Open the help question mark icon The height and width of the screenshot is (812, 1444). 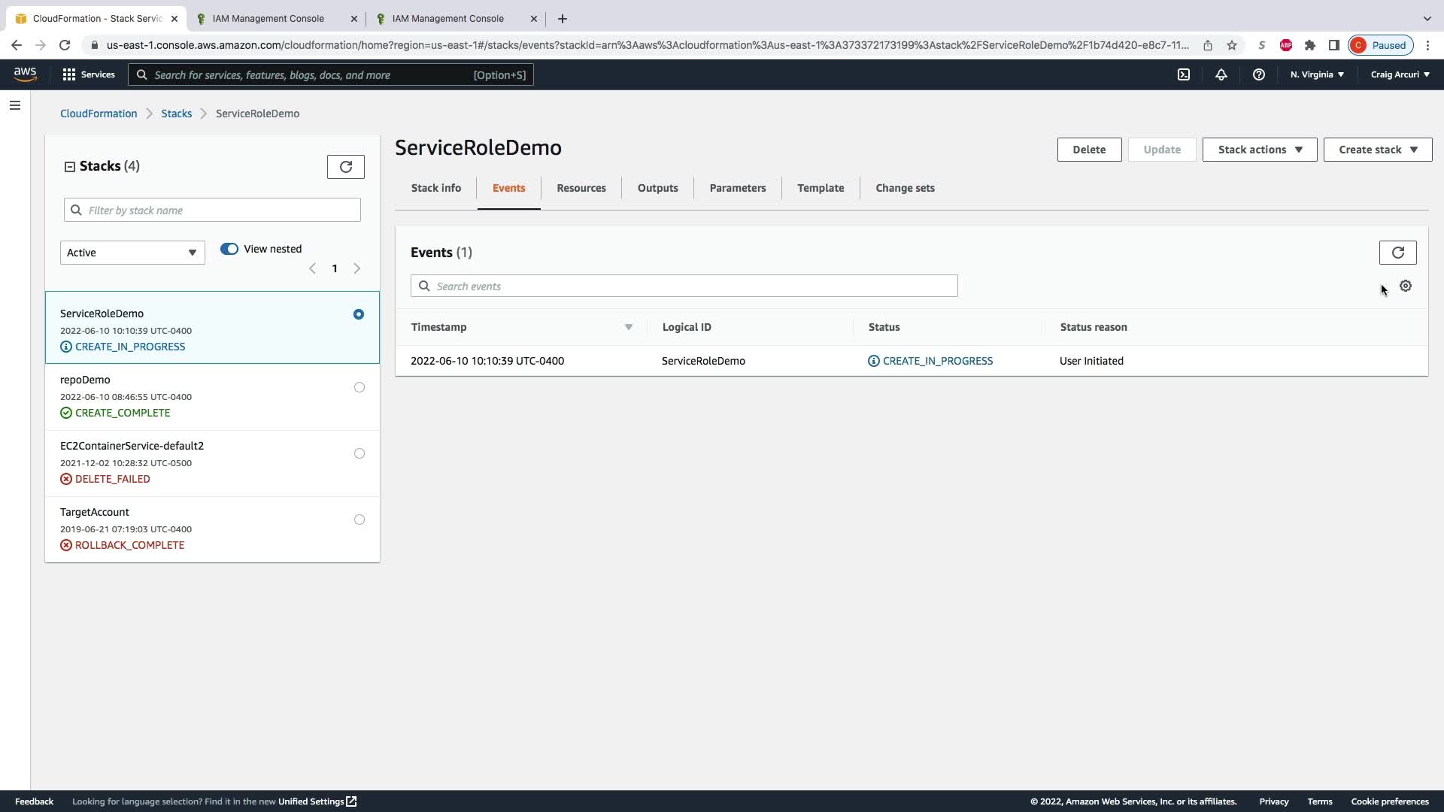[x=1258, y=74]
